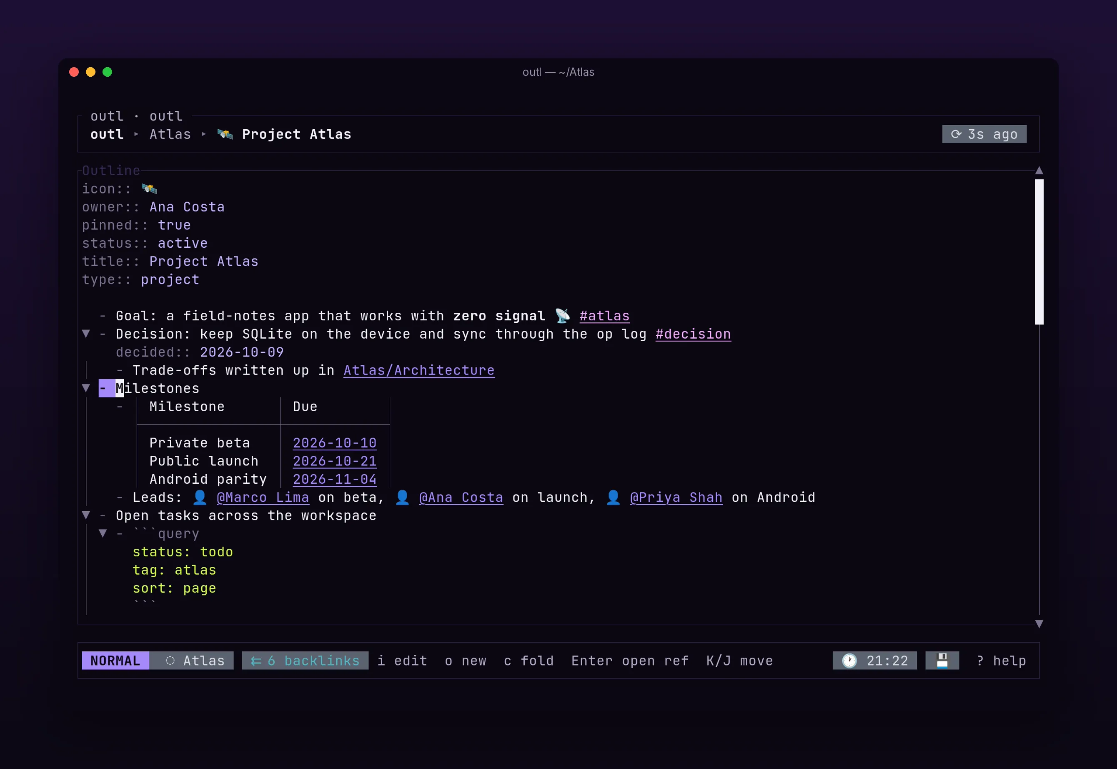Click the 'Private beta' table cell
The image size is (1117, 769).
(199, 443)
